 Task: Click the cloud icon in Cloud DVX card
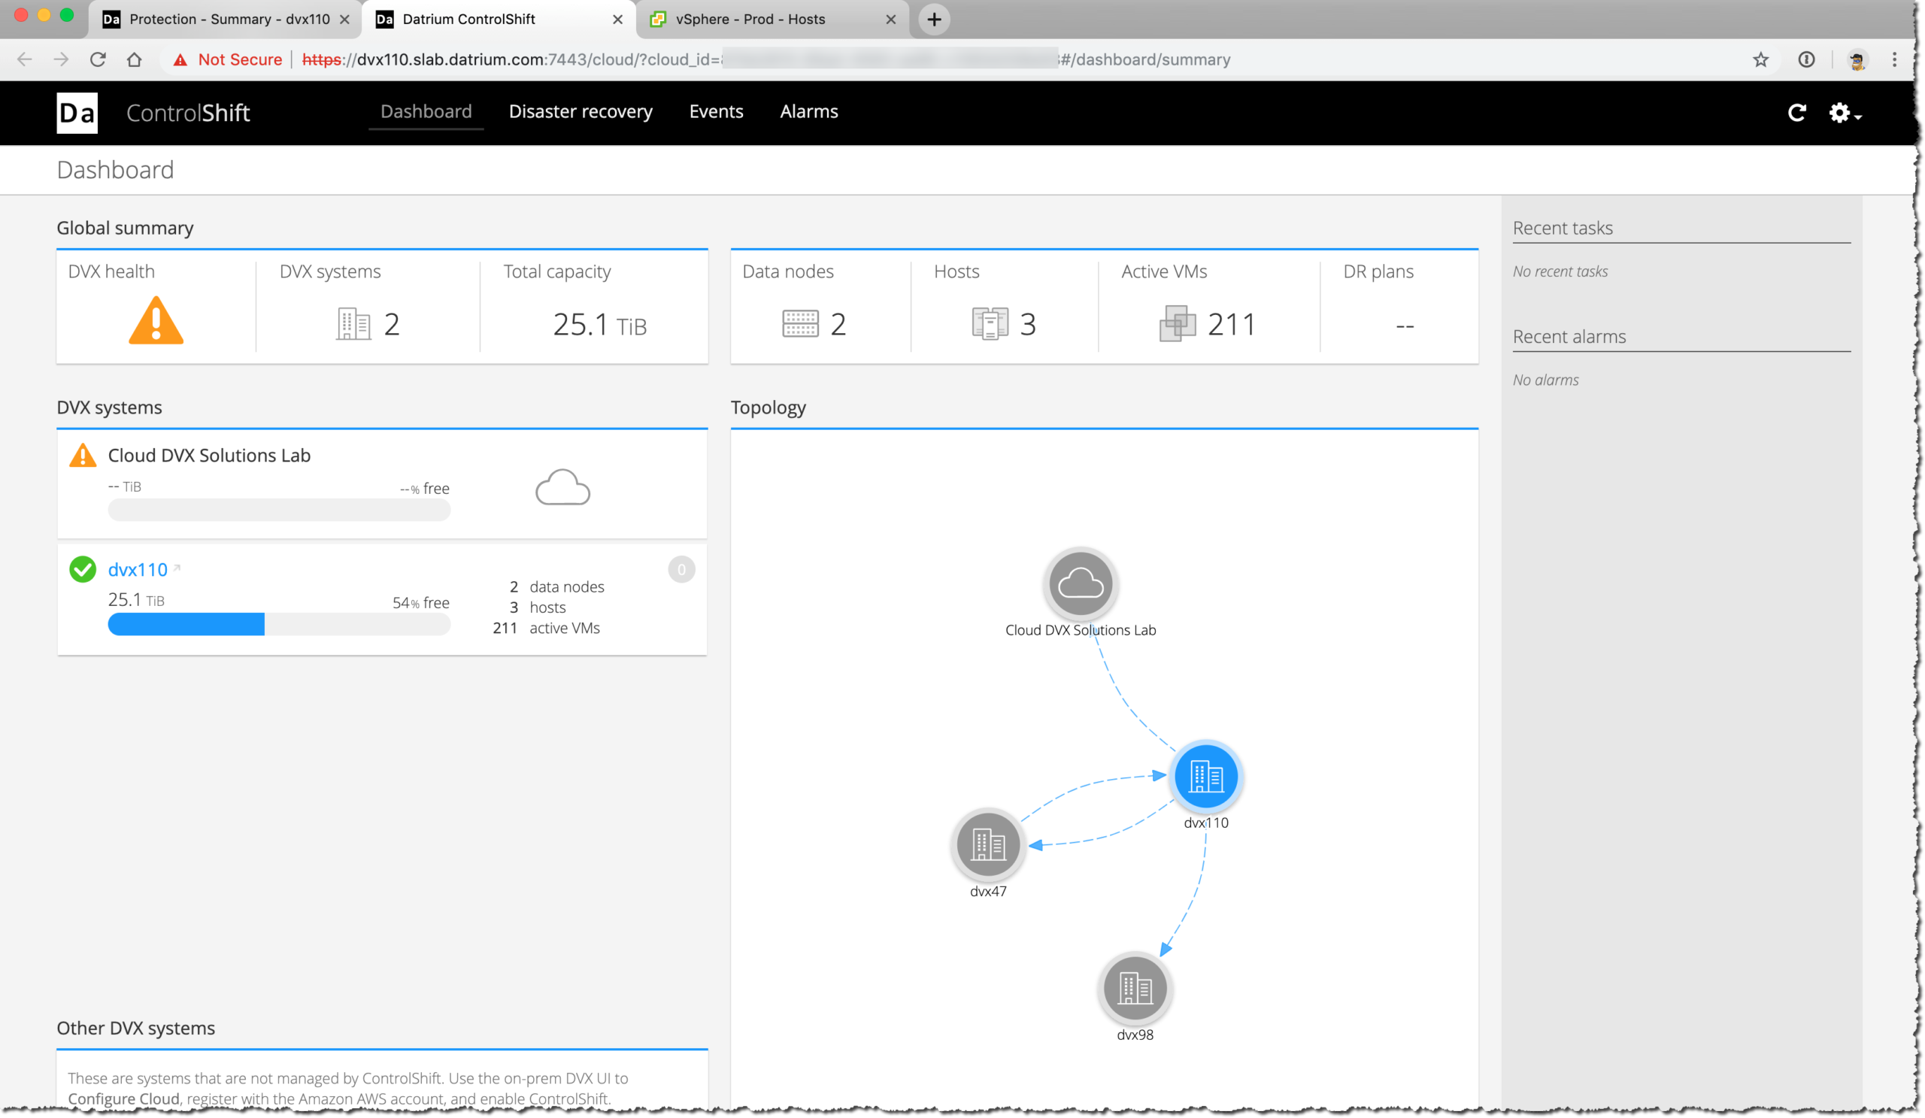pyautogui.click(x=562, y=487)
